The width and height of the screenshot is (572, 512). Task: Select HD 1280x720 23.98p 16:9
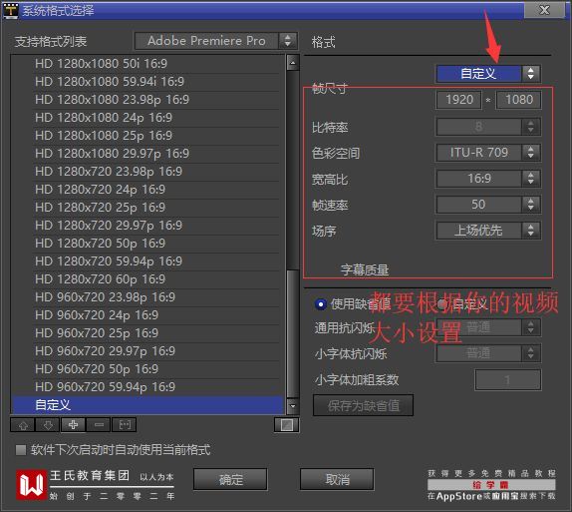pyautogui.click(x=147, y=171)
